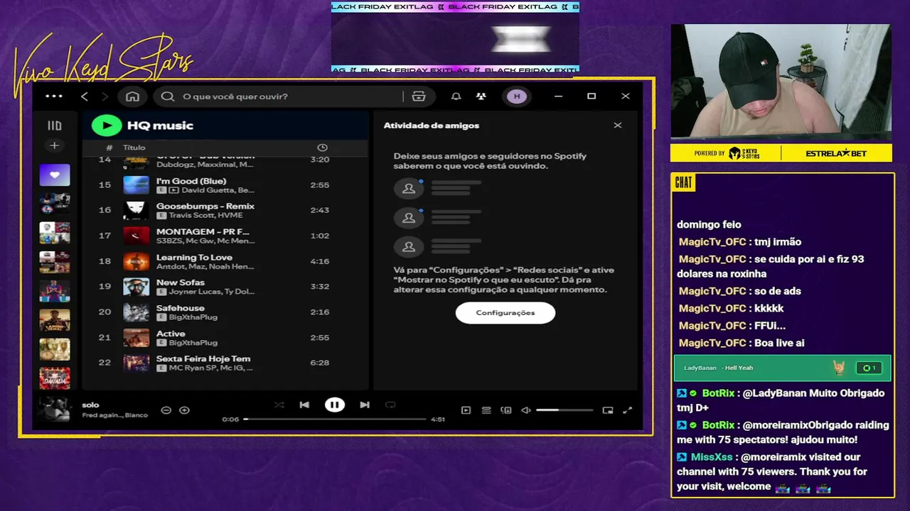Viewport: 910px width, 511px height.
Task: Click the LadyBanan - Hell Yeah banner
Action: pyautogui.click(x=782, y=368)
